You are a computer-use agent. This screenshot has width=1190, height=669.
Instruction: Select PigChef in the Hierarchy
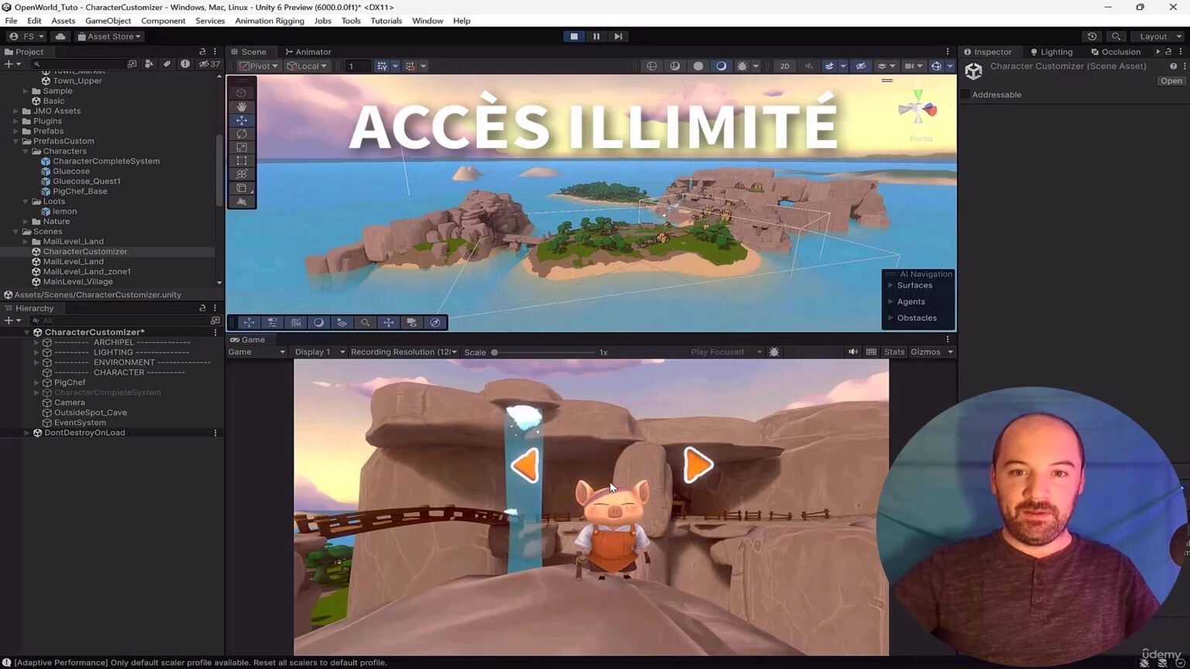(70, 382)
